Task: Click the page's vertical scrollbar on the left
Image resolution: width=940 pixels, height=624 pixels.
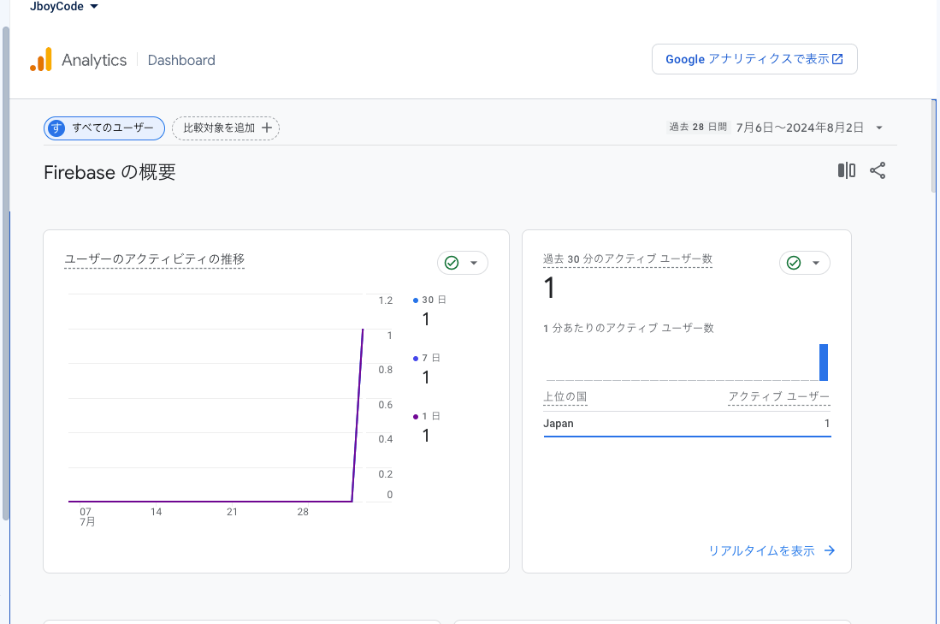Action: click(x=6, y=273)
